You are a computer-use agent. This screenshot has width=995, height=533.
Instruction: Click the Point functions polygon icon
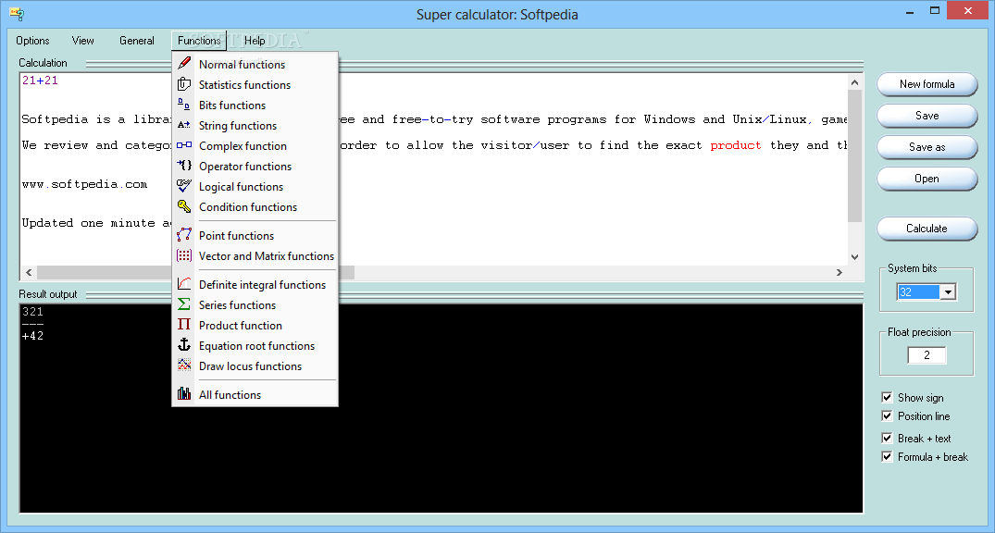[x=184, y=235]
